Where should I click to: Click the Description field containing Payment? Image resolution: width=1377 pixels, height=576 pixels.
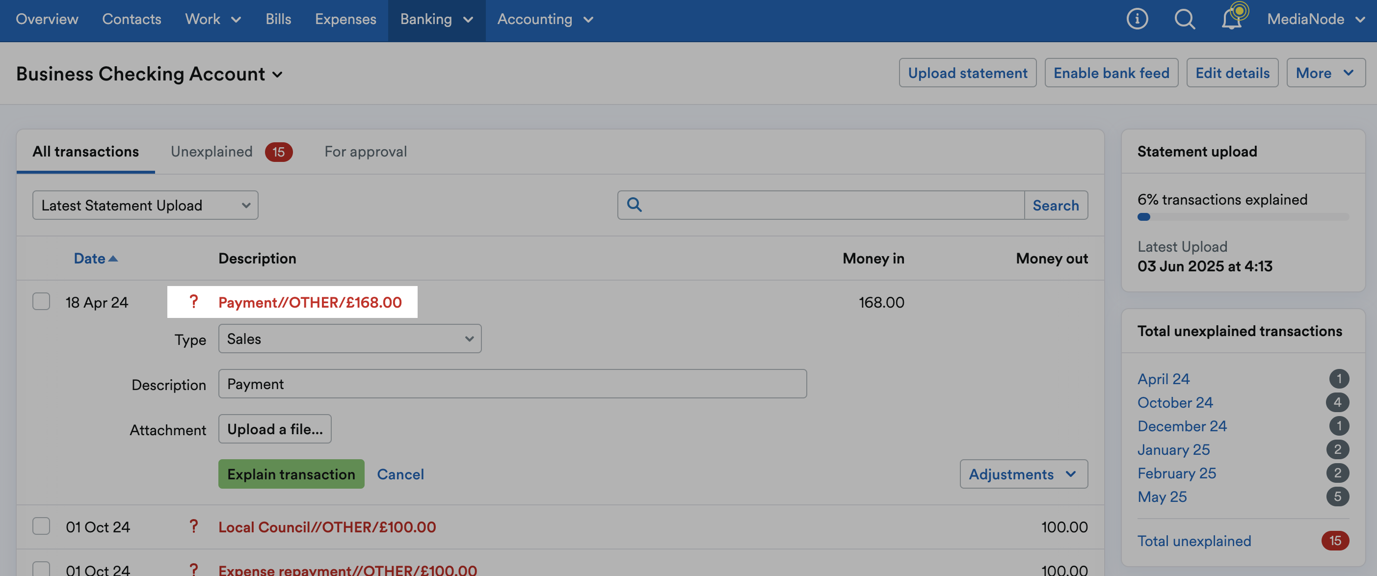(512, 384)
